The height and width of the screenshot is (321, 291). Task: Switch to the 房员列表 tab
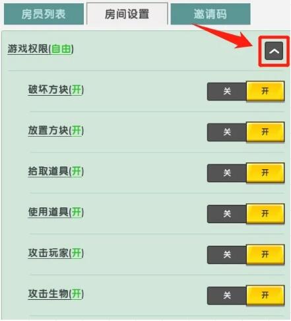pyautogui.click(x=44, y=14)
